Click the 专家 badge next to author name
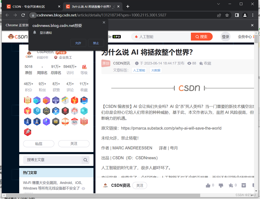 61,52
